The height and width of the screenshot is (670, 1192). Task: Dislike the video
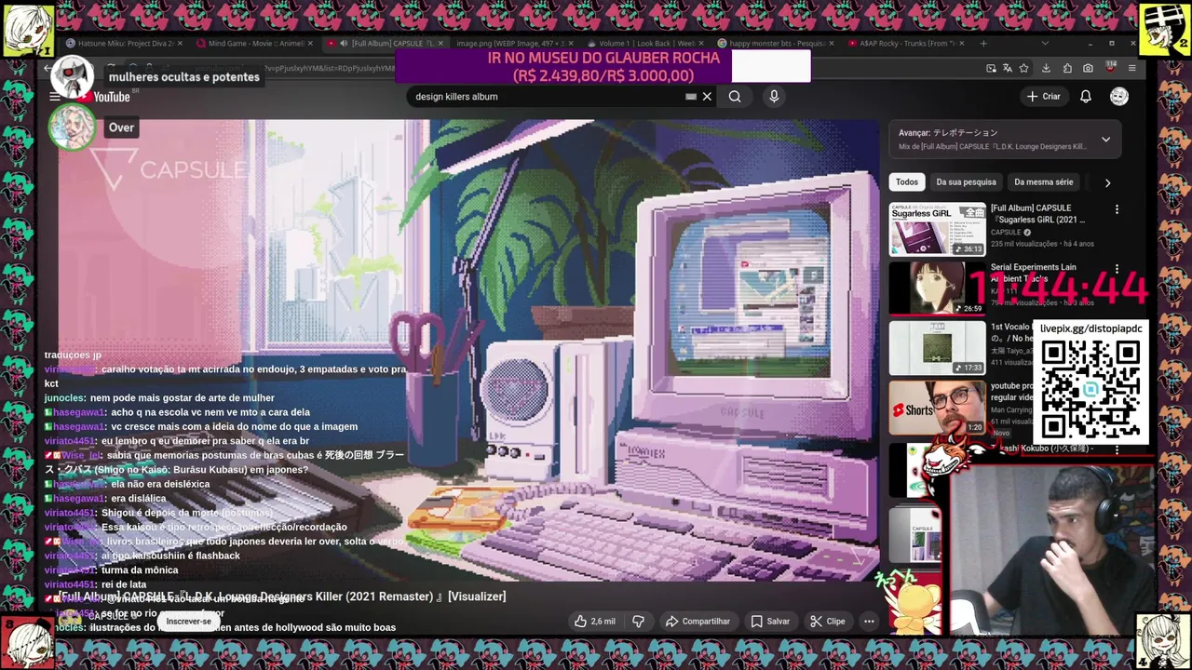pos(639,621)
